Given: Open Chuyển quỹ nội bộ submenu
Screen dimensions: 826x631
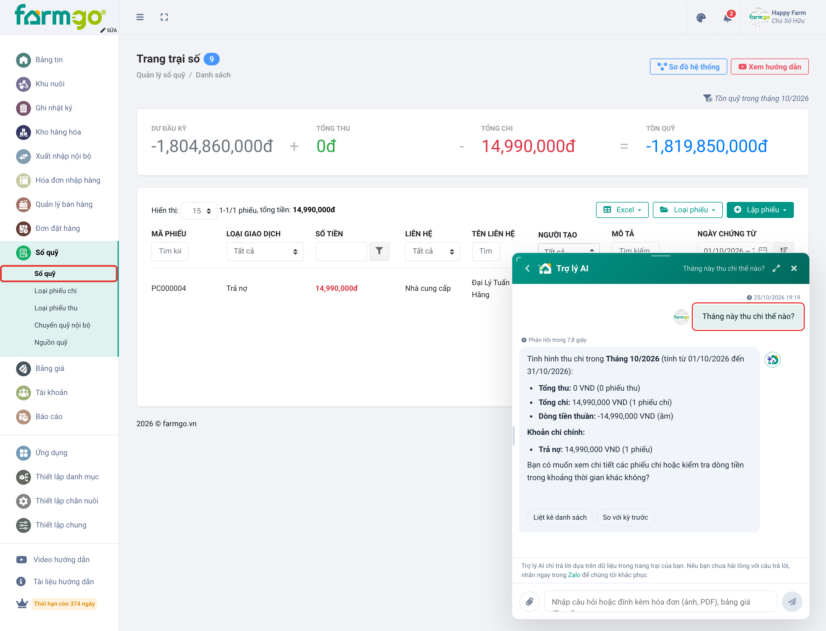Looking at the screenshot, I should (x=62, y=325).
